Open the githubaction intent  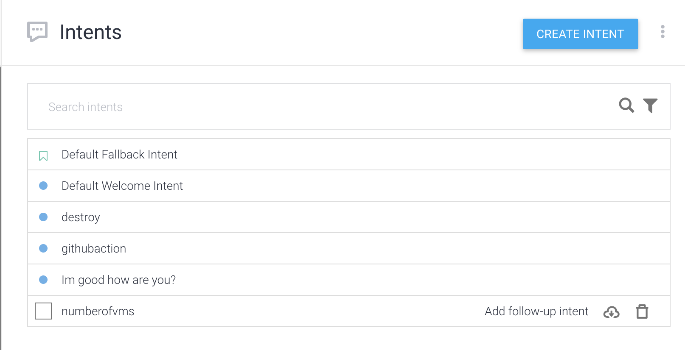(x=94, y=249)
